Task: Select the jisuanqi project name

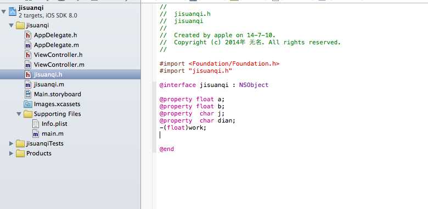Action: coord(31,8)
